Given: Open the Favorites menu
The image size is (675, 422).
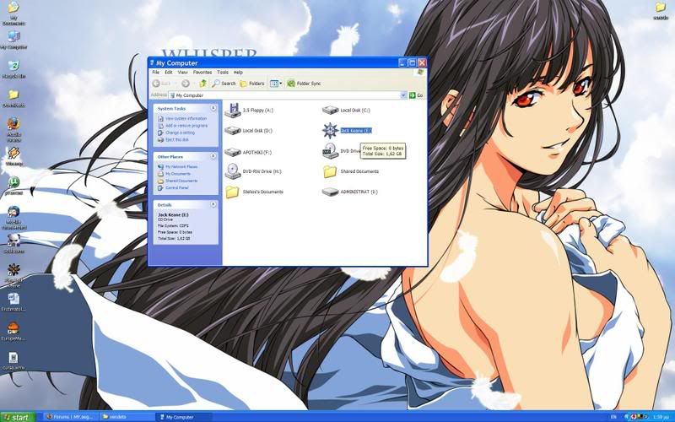Looking at the screenshot, I should click(202, 73).
